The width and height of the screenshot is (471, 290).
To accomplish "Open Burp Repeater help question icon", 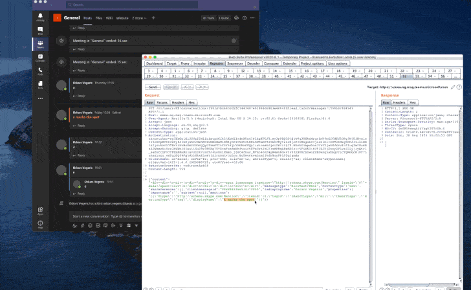I will tap(459, 87).
